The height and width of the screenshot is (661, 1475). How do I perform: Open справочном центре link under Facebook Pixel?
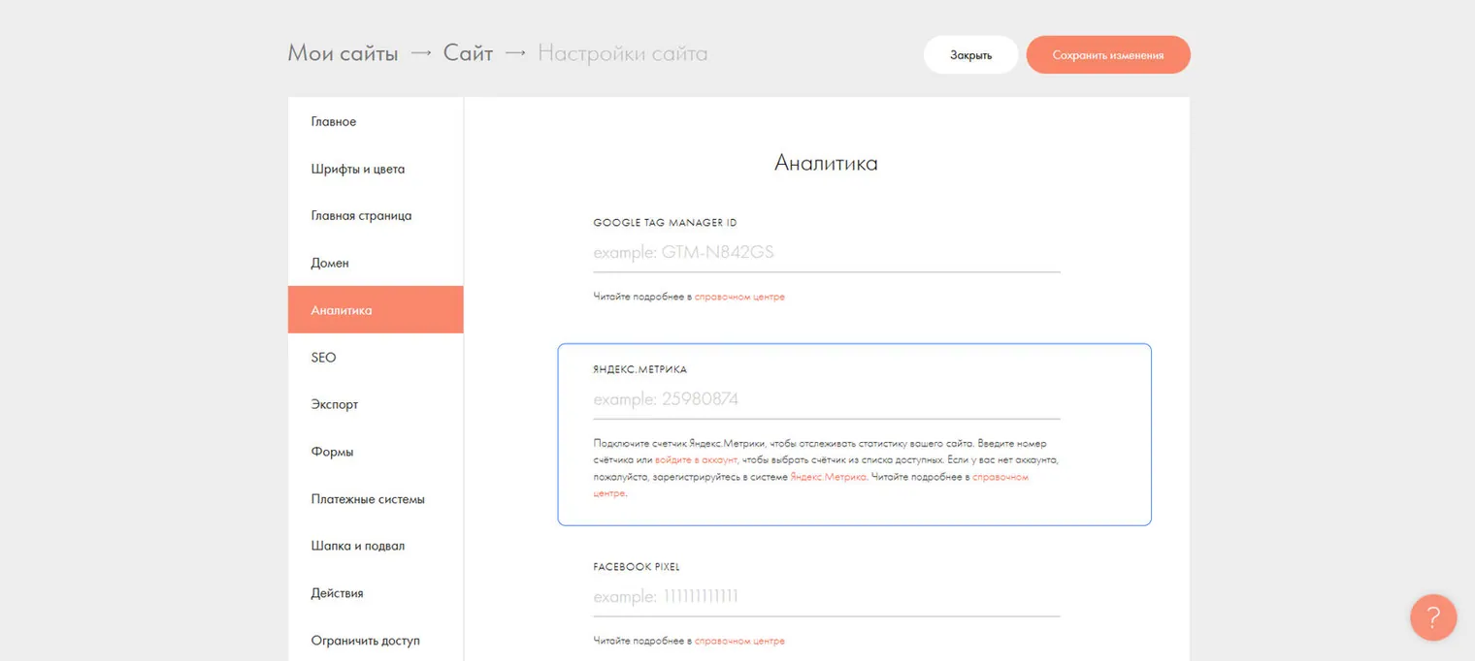click(739, 641)
